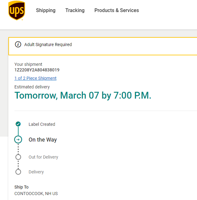
Task: Click the empty circle for Out for Delivery
Action: [18, 157]
